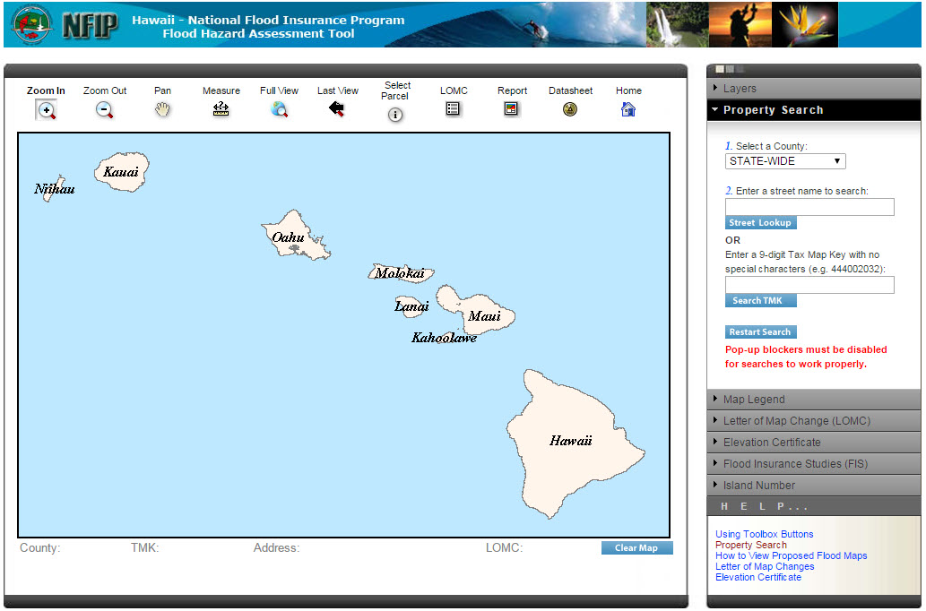Activate the Pan hand tool
Viewport: 926px width, 611px height.
162,109
